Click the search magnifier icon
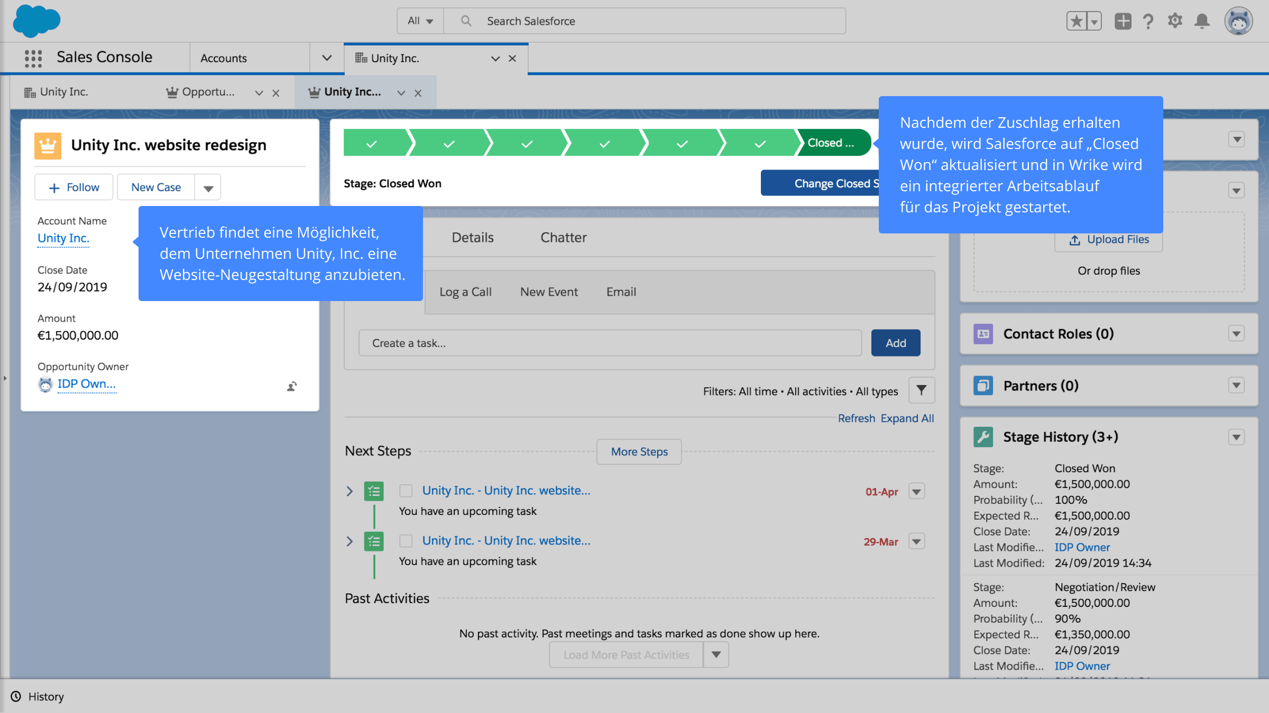Viewport: 1269px width, 713px height. click(466, 21)
